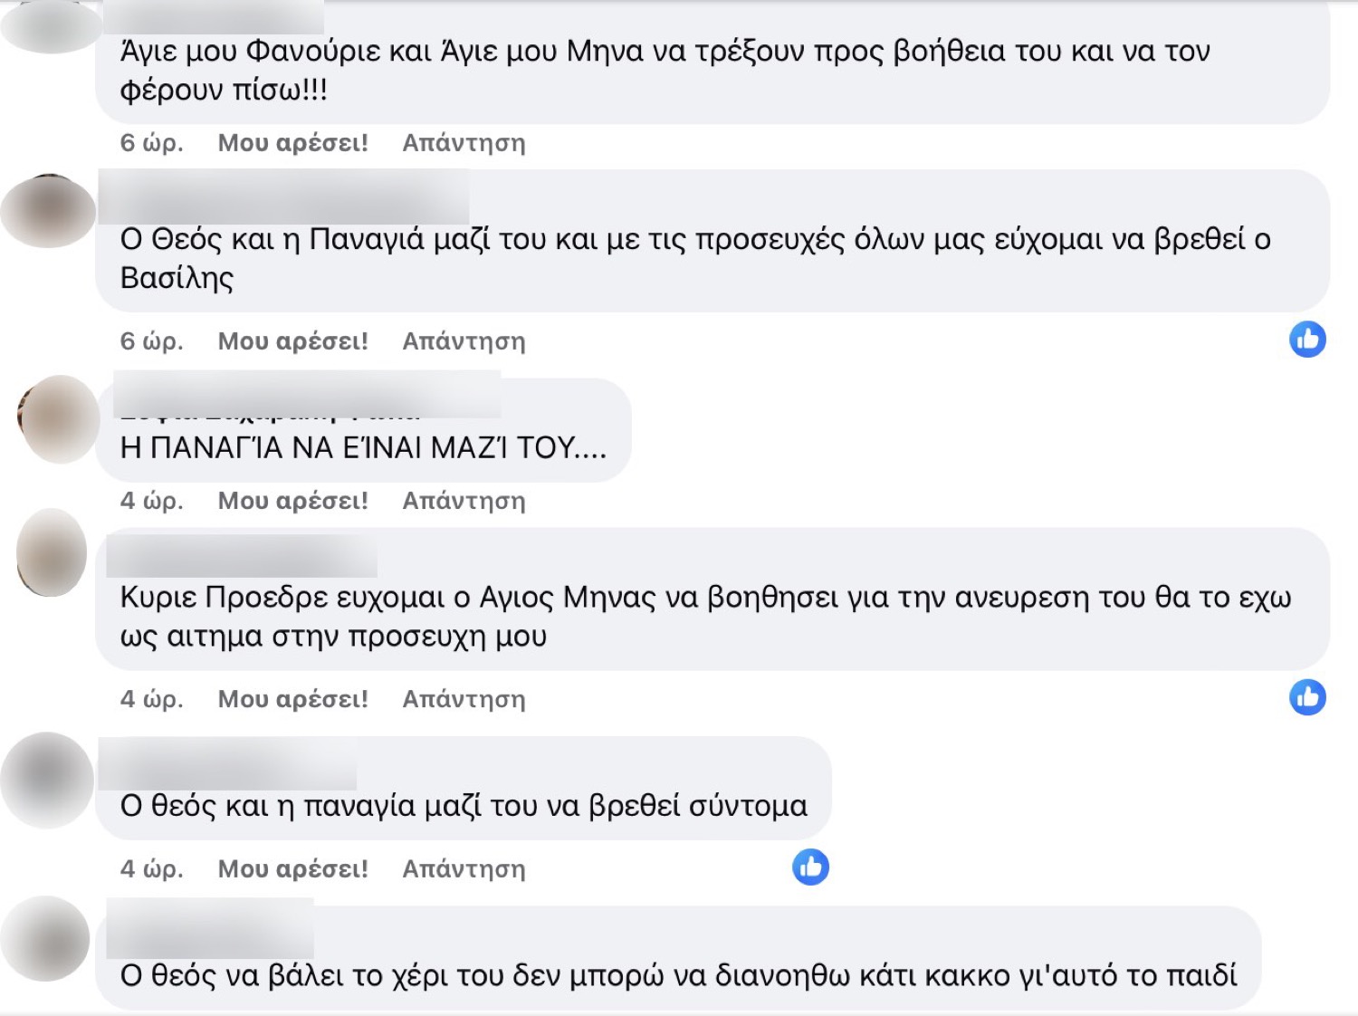Open the 4 ώρ. timestamp under ΠΑΝΑΓΊΑ comment
The width and height of the screenshot is (1358, 1016).
151,501
